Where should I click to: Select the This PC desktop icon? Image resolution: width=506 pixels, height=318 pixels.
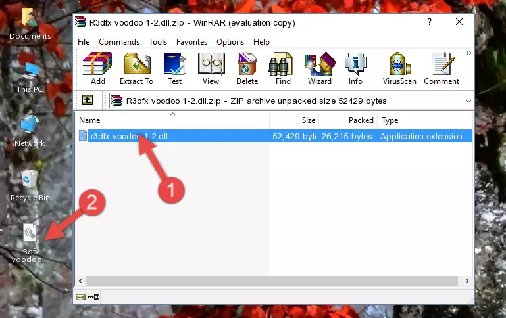(30, 78)
